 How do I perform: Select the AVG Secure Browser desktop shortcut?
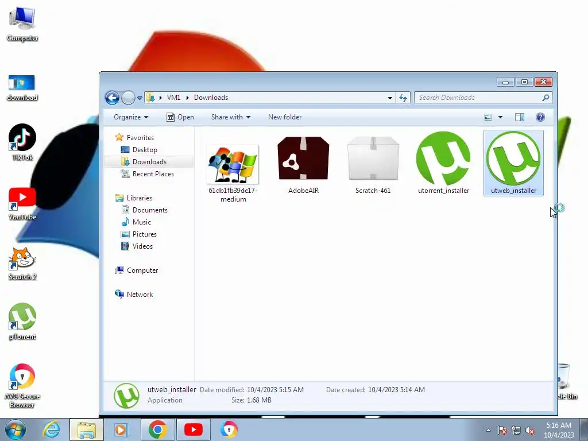click(x=22, y=386)
